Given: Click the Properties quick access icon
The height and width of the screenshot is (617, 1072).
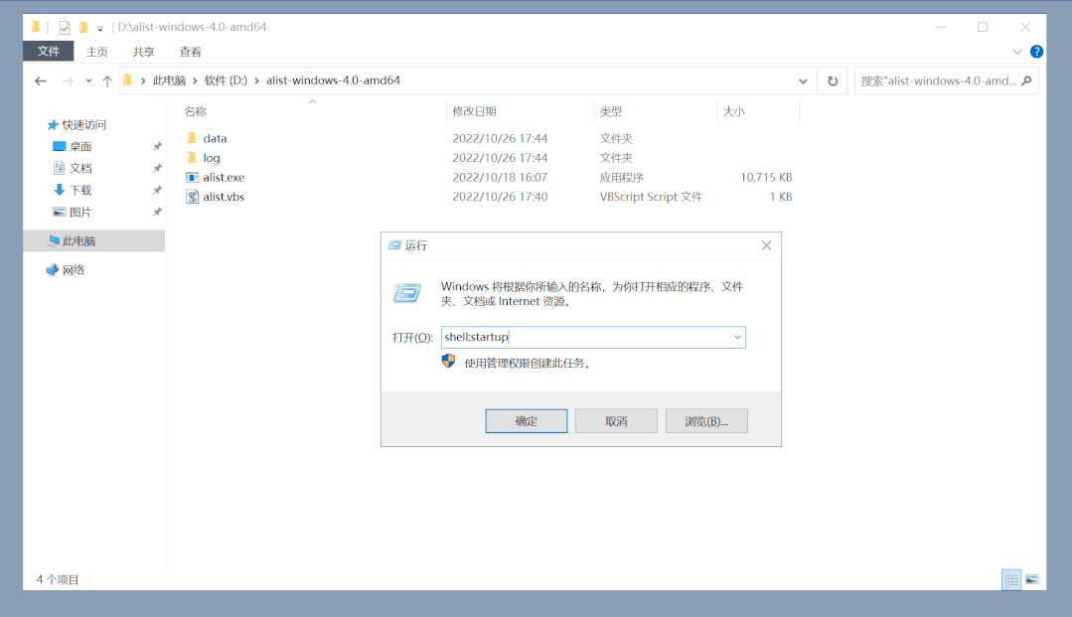Looking at the screenshot, I should tap(65, 28).
